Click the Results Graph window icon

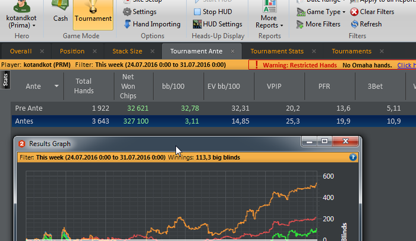(x=22, y=144)
